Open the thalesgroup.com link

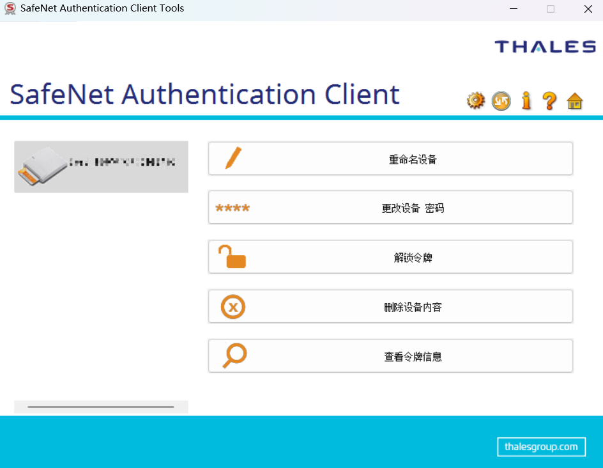541,447
